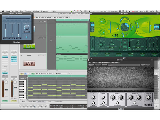Open the Arrange MIDI dropdown menu
160x120 pixels.
click(56, 17)
